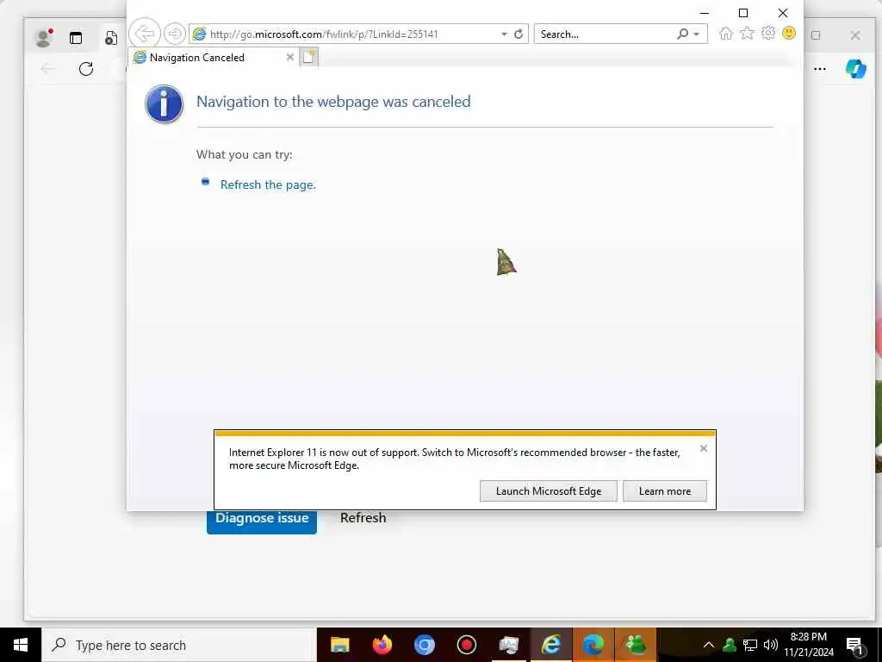Click the Edge page tab icon
882x662 pixels.
point(111,38)
